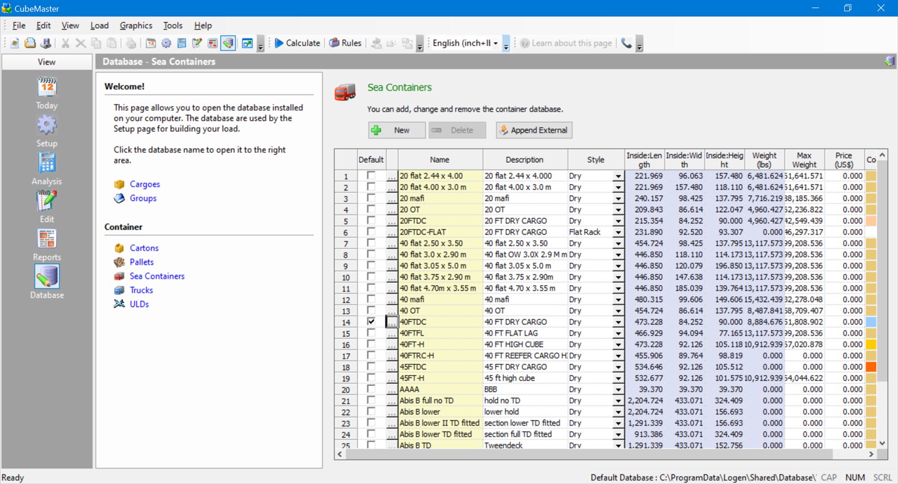Open Reports in the View sidebar

click(x=47, y=245)
